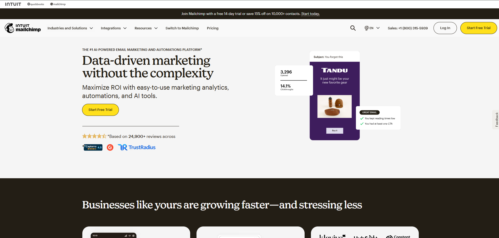499x238 pixels.
Task: Open the Feedback tab on the right edge
Action: (x=496, y=120)
